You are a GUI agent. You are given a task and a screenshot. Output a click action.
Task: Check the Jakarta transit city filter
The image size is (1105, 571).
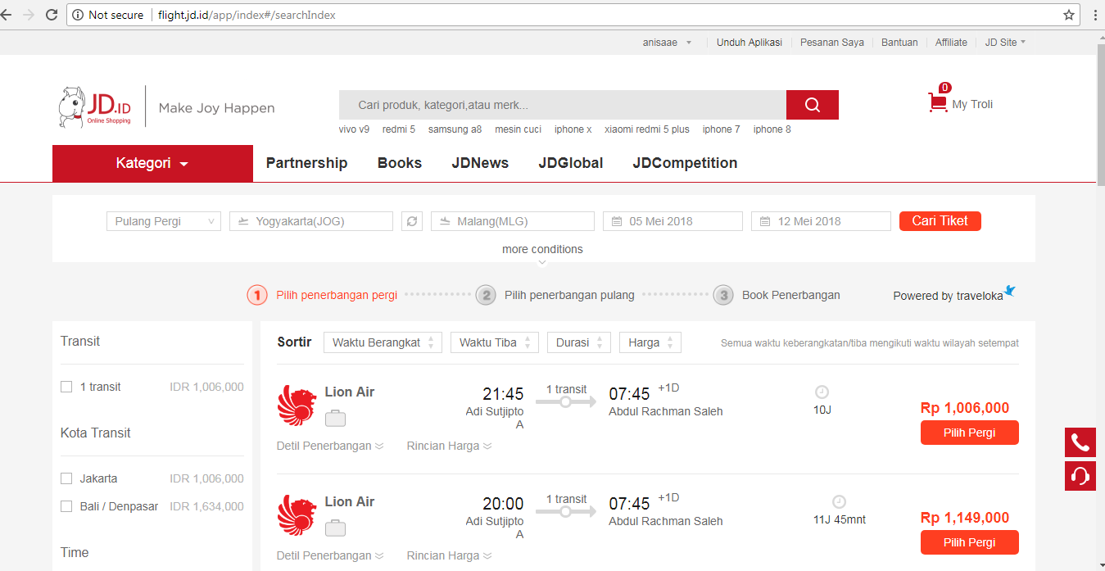point(66,478)
